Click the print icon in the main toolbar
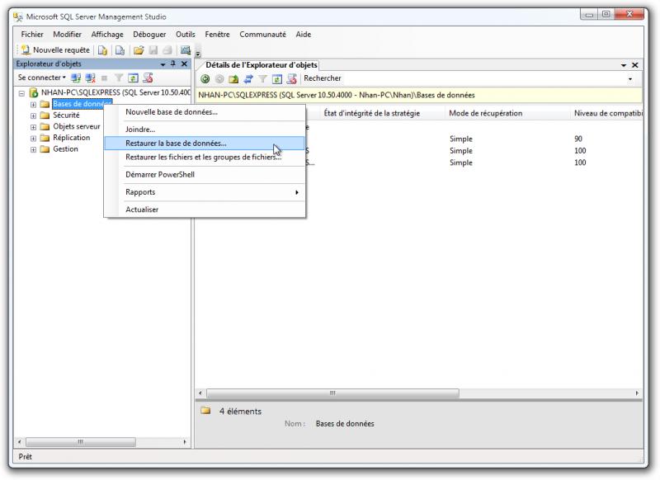The image size is (660, 480). [x=167, y=50]
